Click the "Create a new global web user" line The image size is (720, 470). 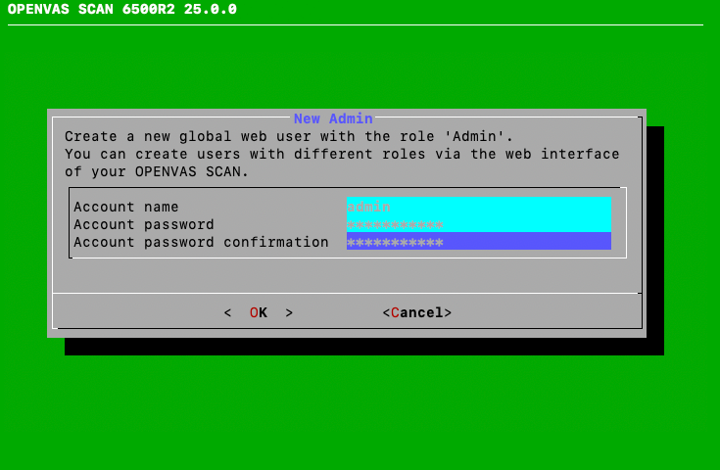click(289, 136)
